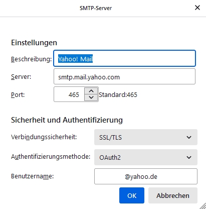Image resolution: width=206 pixels, height=209 pixels.
Task: Increase the port number with the up arrow
Action: 91,91
